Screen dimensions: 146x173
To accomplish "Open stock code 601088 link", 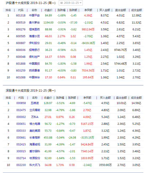I will pos(21,77).
